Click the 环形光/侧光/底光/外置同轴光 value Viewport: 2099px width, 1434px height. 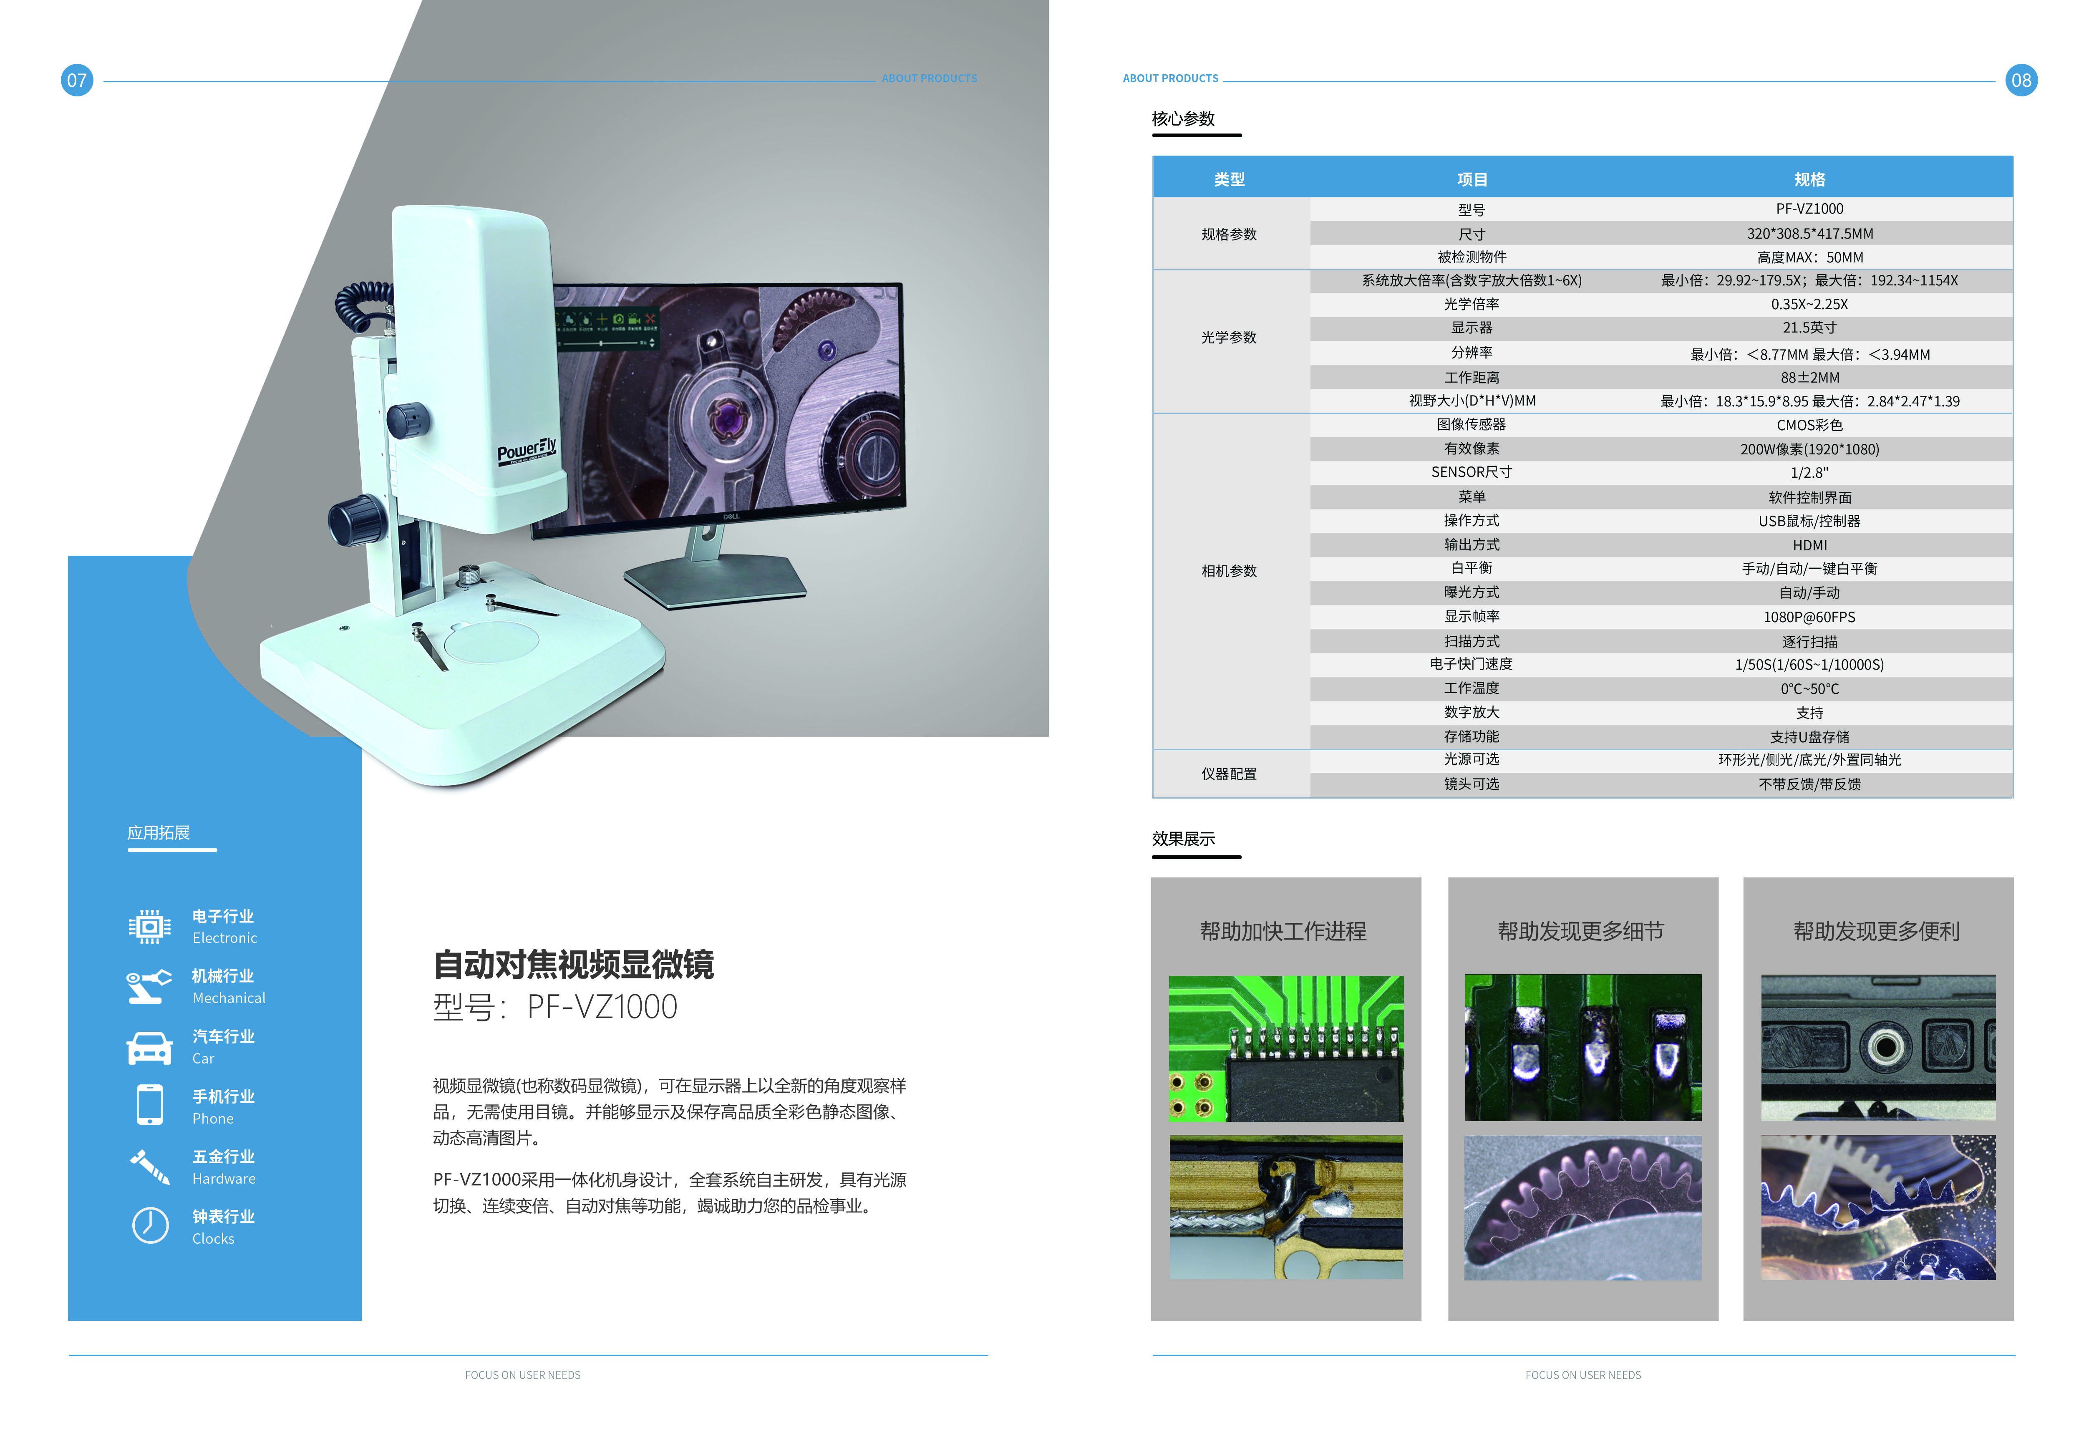(1809, 759)
